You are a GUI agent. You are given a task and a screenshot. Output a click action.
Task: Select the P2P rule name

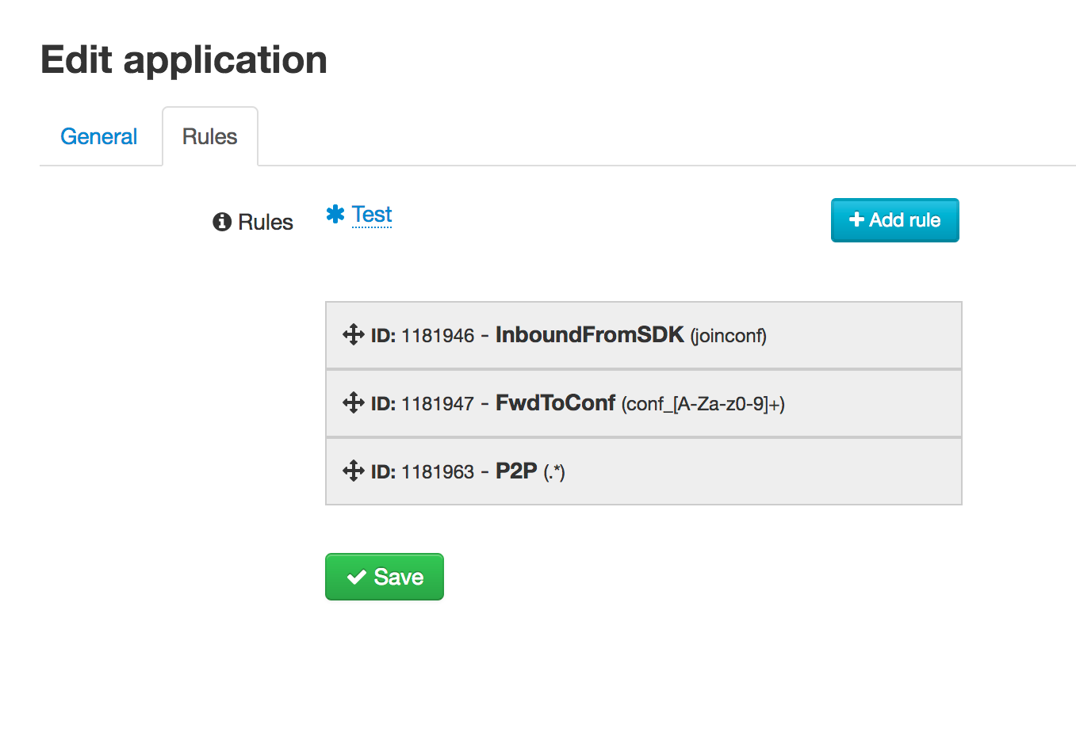pyautogui.click(x=516, y=471)
